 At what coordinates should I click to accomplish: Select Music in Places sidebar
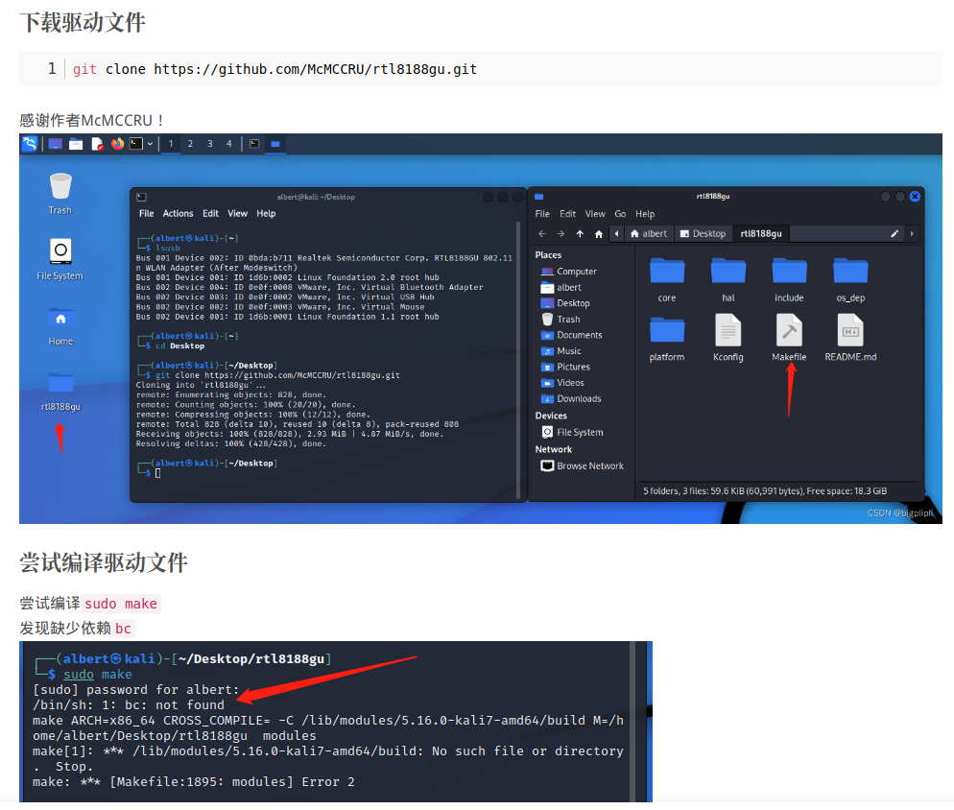(x=561, y=350)
